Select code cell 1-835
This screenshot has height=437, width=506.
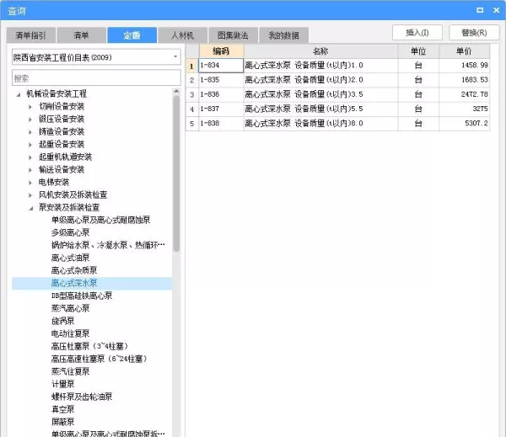pos(221,80)
